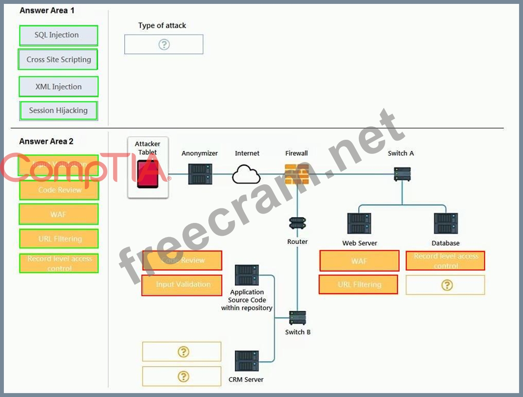Click the Web Server icon
This screenshot has height=397, width=523.
tap(359, 224)
